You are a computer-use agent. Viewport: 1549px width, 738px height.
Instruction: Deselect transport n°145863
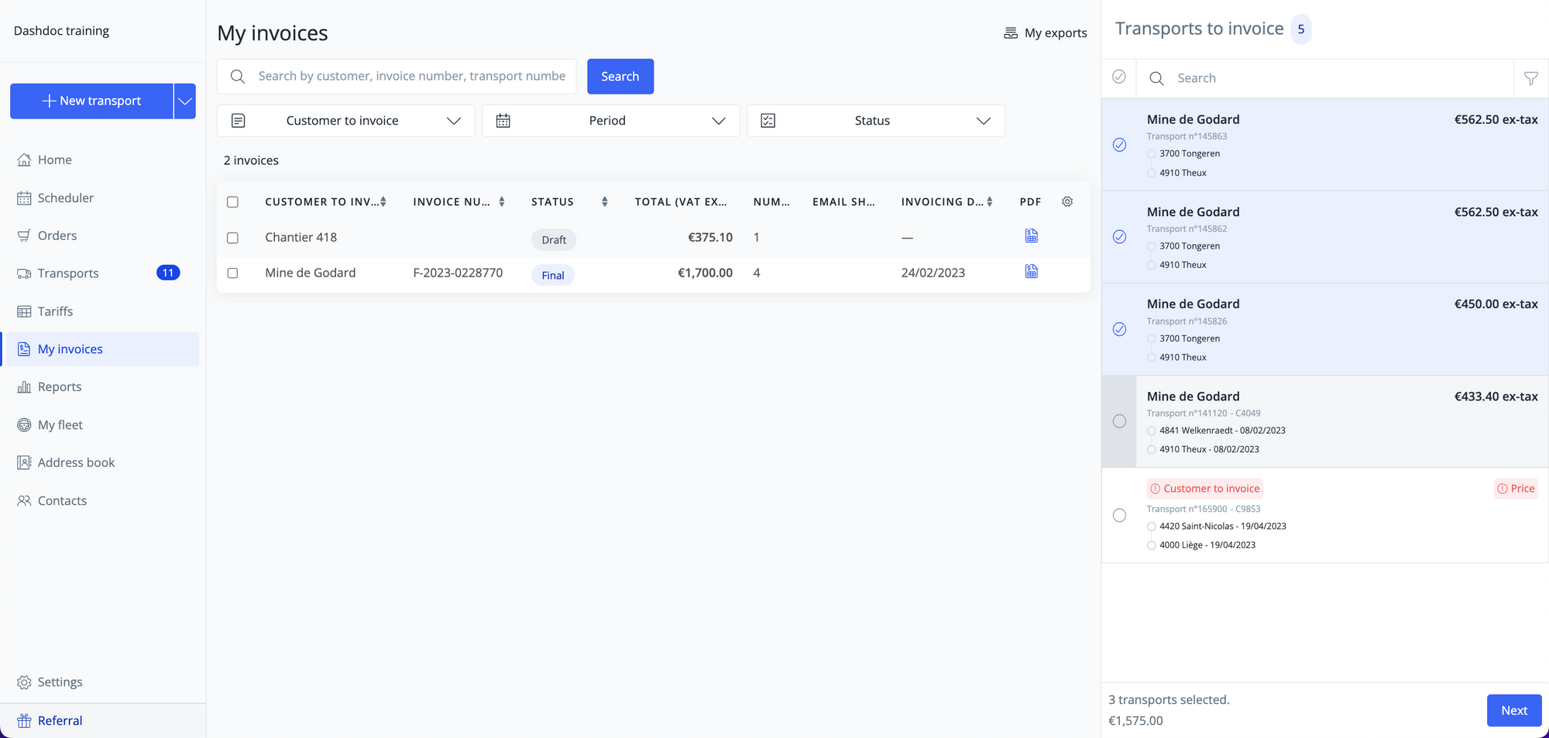pyautogui.click(x=1118, y=145)
